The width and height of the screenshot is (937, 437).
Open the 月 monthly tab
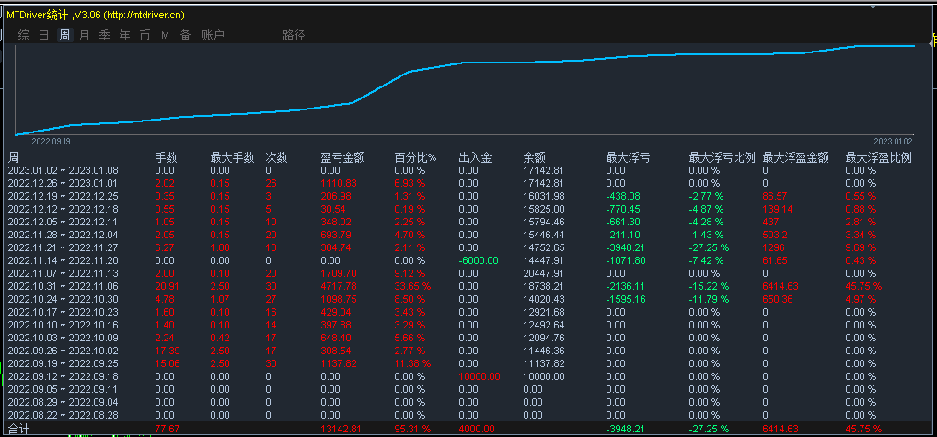point(85,35)
